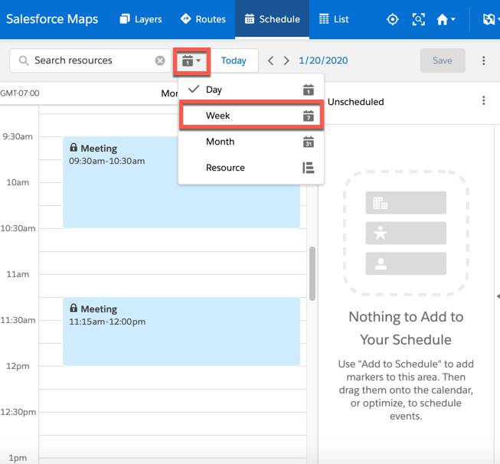Go to the next day arrow
The width and height of the screenshot is (500, 464).
(x=286, y=60)
